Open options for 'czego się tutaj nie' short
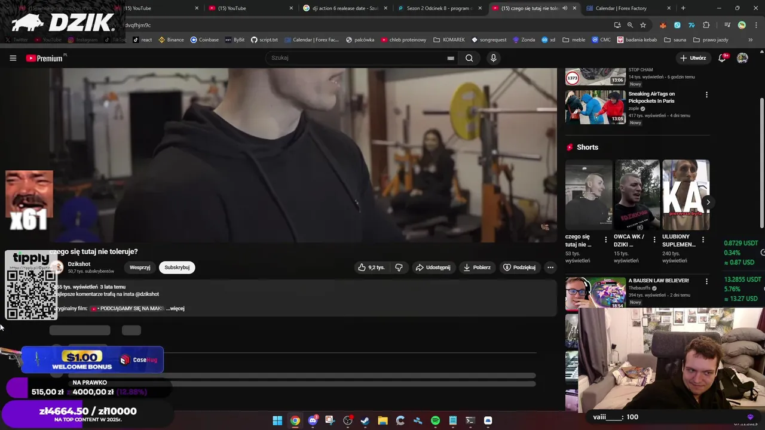765x430 pixels. (606, 239)
